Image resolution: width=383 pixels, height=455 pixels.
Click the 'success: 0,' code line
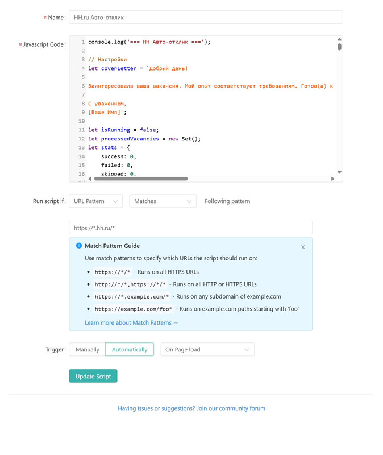click(x=119, y=156)
